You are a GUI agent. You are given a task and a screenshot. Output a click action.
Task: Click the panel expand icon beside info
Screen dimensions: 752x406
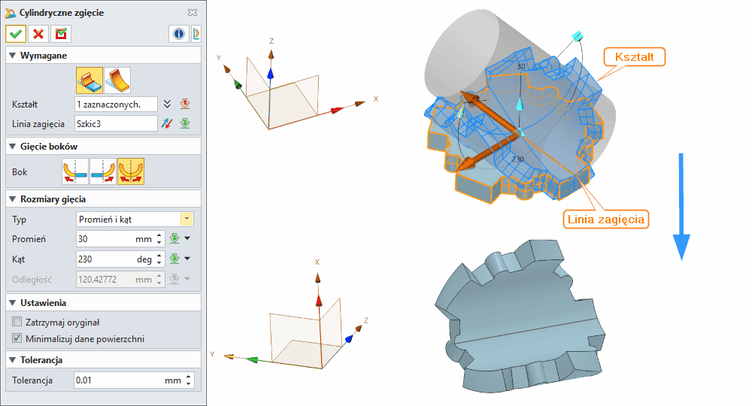(196, 34)
